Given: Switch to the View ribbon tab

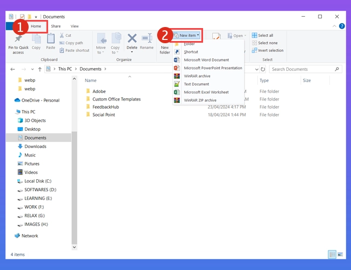Looking at the screenshot, I should point(75,26).
